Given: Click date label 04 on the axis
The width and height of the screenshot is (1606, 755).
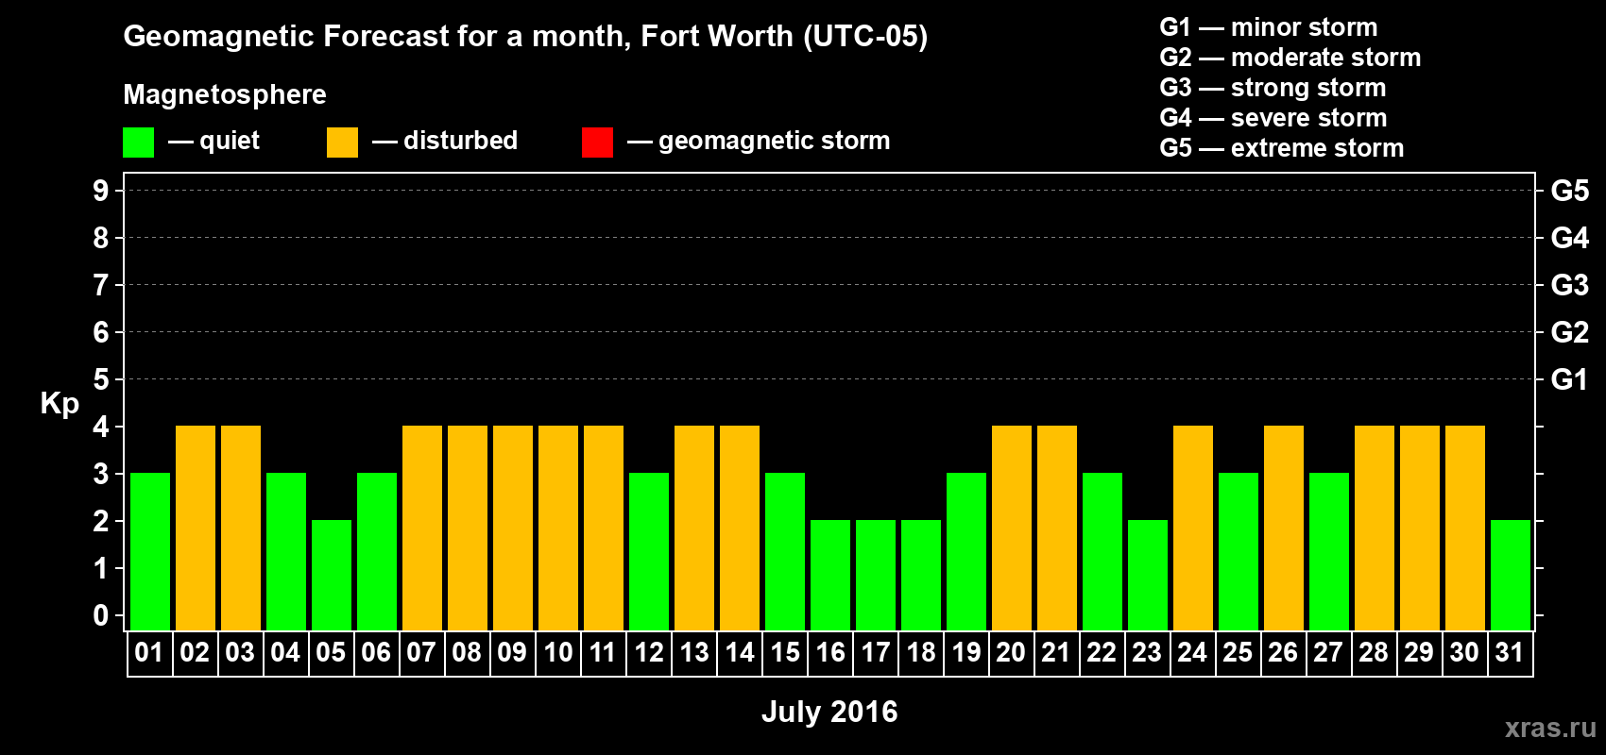Looking at the screenshot, I should [x=285, y=653].
